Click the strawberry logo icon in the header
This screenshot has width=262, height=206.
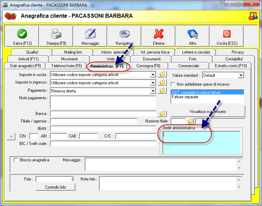pyautogui.click(x=10, y=16)
